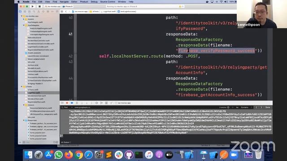Select ResponseDataFactory.swift in Helpers

tap(41, 108)
